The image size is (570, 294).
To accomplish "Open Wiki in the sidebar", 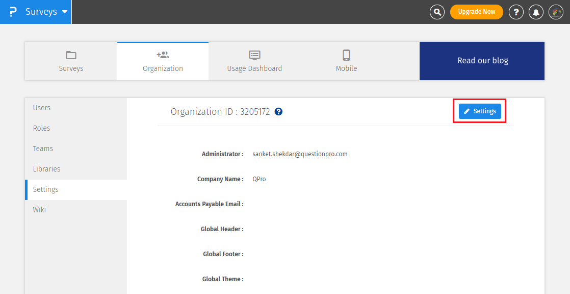I will click(76, 210).
